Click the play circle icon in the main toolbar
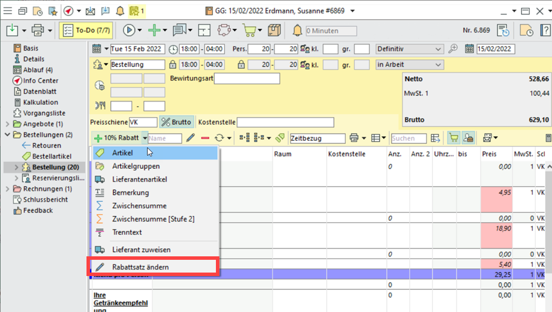The width and height of the screenshot is (552, 312). click(129, 30)
